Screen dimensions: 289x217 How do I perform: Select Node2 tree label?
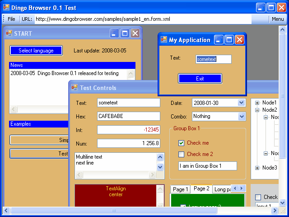[x=270, y=110]
